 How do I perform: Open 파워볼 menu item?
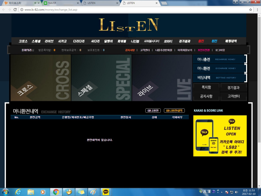(x=122, y=41)
